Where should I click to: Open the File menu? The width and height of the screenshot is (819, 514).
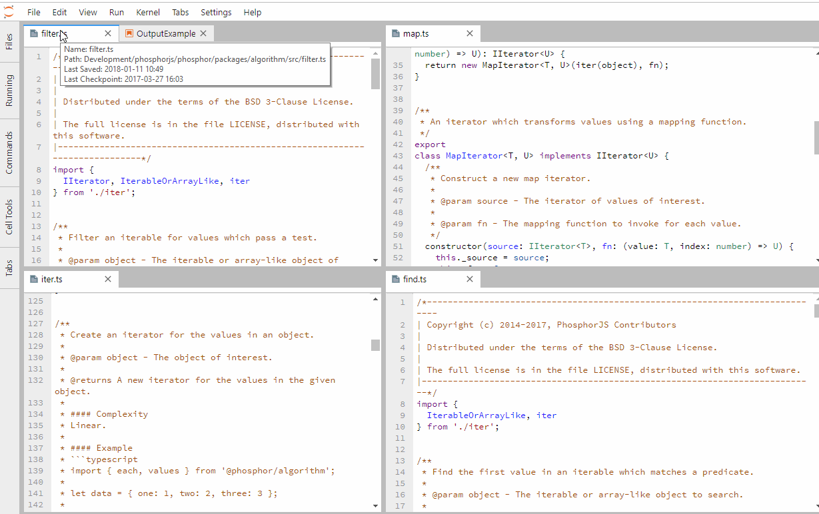[x=33, y=12]
